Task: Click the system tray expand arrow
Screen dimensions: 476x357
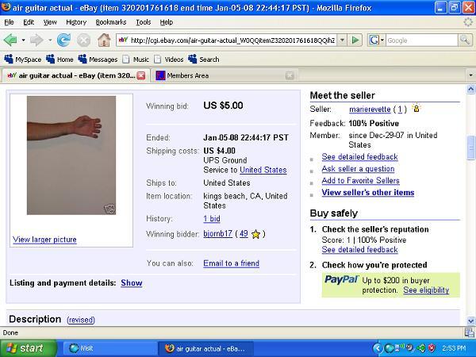Action: (x=377, y=348)
